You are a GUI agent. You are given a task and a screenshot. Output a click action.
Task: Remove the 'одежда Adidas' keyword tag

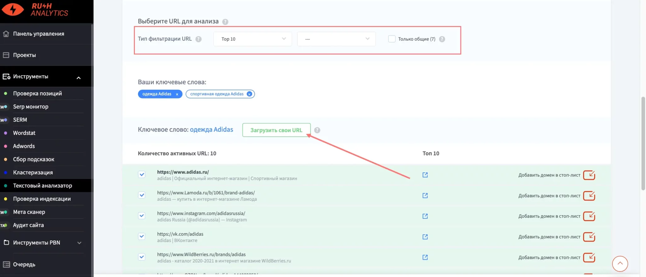(177, 94)
